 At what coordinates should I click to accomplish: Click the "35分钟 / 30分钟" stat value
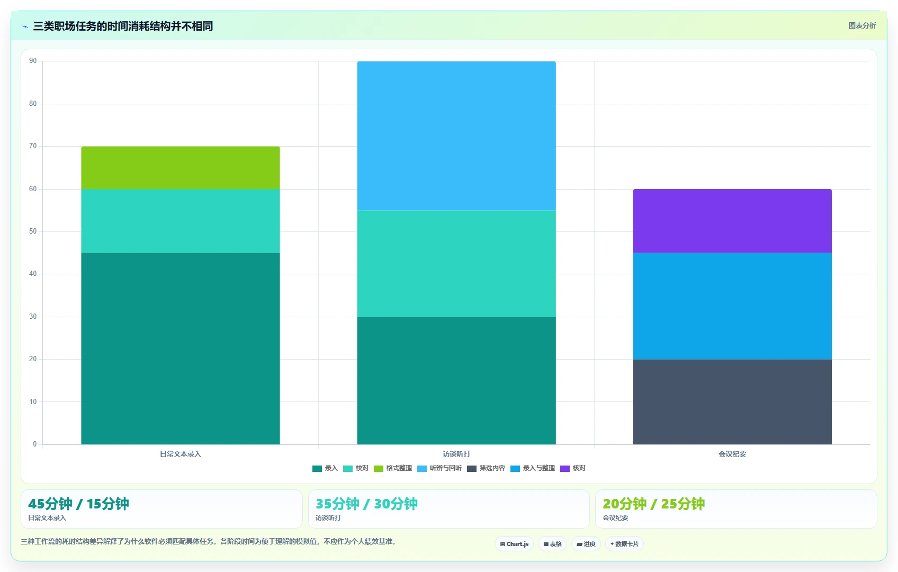[x=366, y=504]
